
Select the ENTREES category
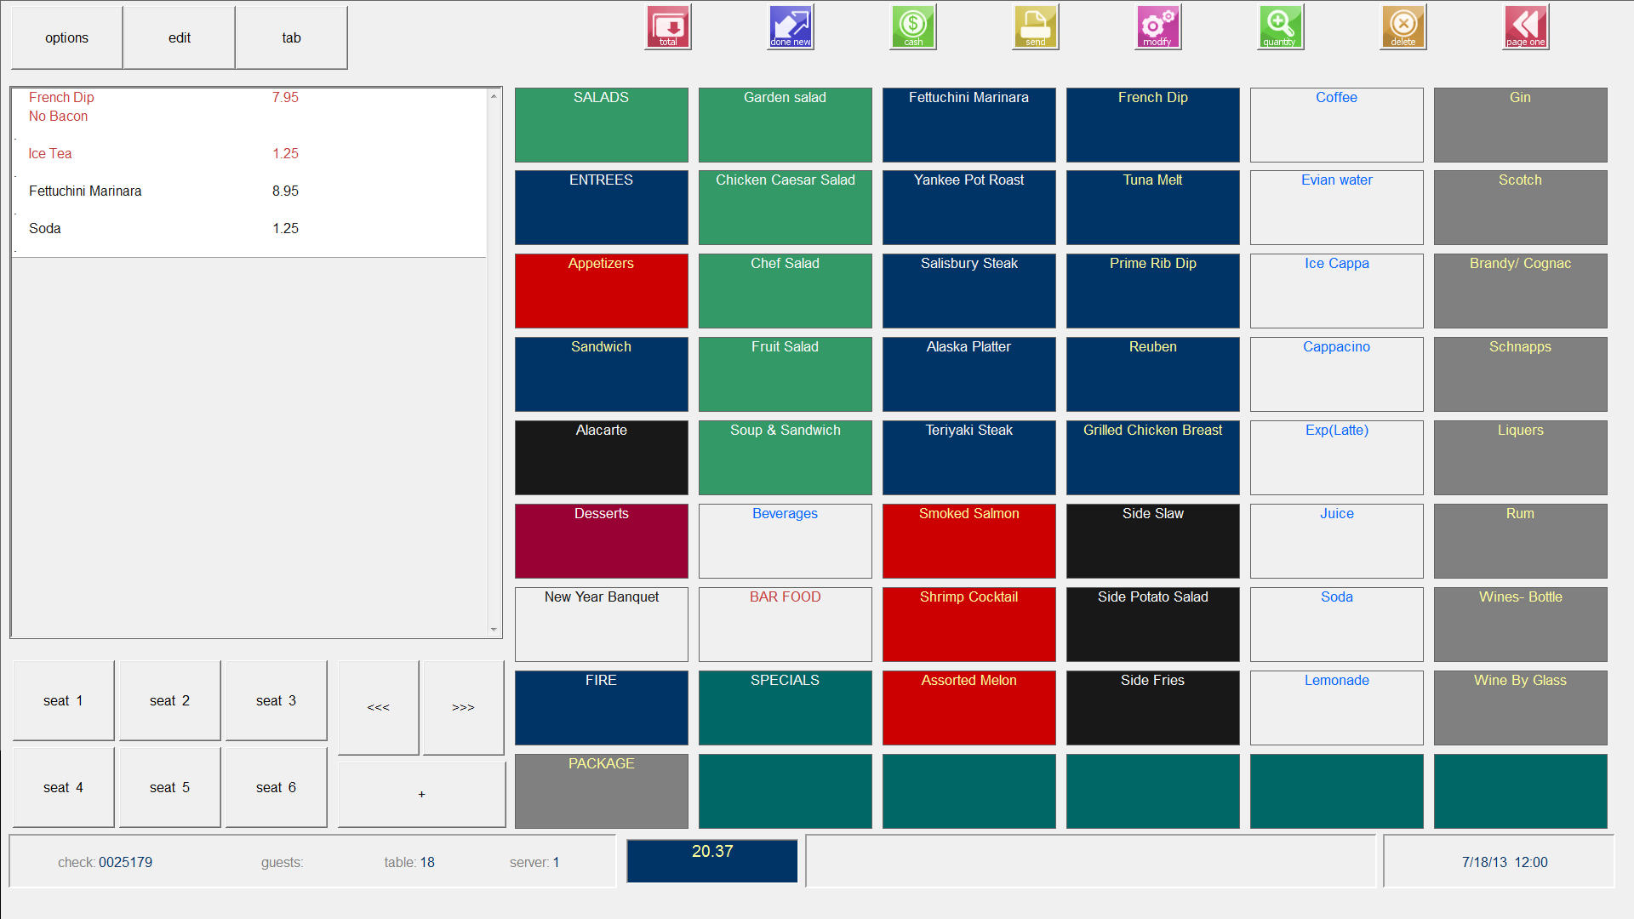click(602, 208)
